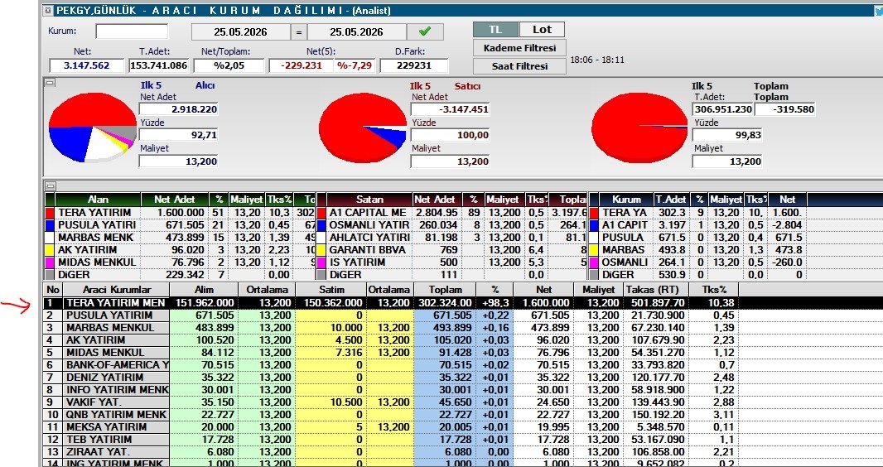
Task: Switch the display unit to Lot
Action: [541, 30]
